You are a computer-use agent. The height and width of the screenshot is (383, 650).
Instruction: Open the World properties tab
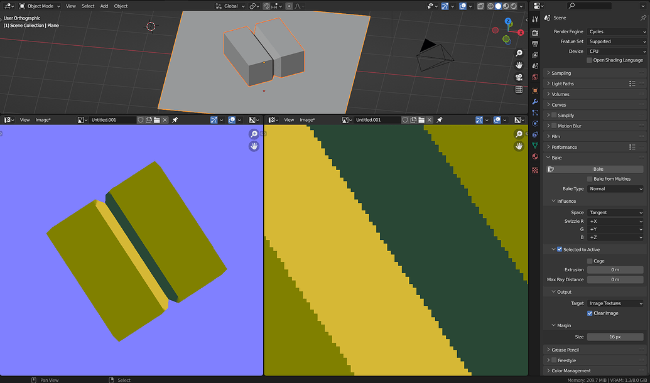(534, 77)
